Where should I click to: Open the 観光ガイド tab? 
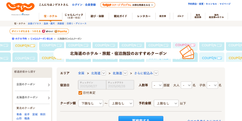click(x=121, y=16)
